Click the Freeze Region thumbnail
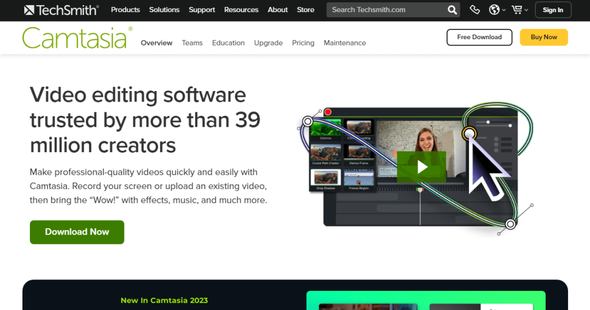This screenshot has height=310, width=590. pyautogui.click(x=359, y=179)
